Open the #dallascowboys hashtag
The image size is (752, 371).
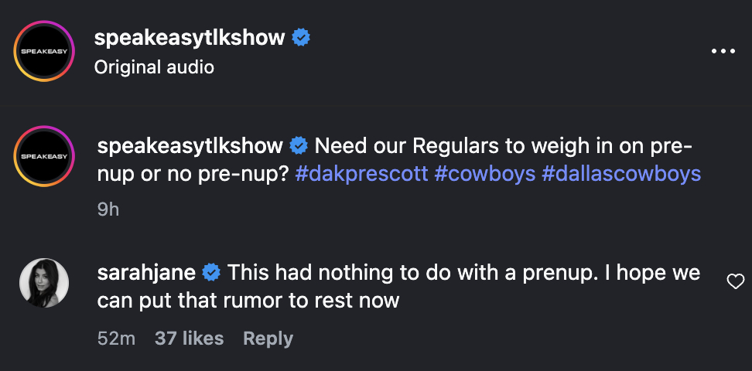621,173
